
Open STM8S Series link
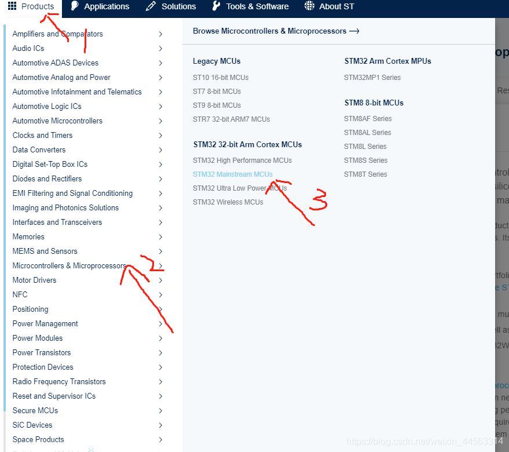(366, 161)
